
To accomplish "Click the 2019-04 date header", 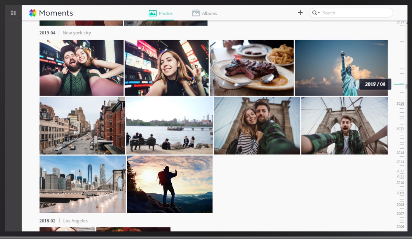I will click(x=47, y=33).
